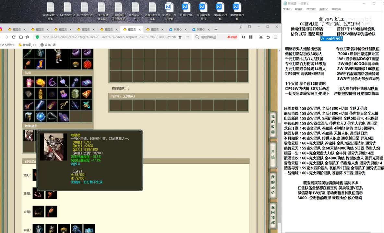Open desktop document 组号零成本养号
Viewport: 384px width, 233px height.
click(203, 11)
